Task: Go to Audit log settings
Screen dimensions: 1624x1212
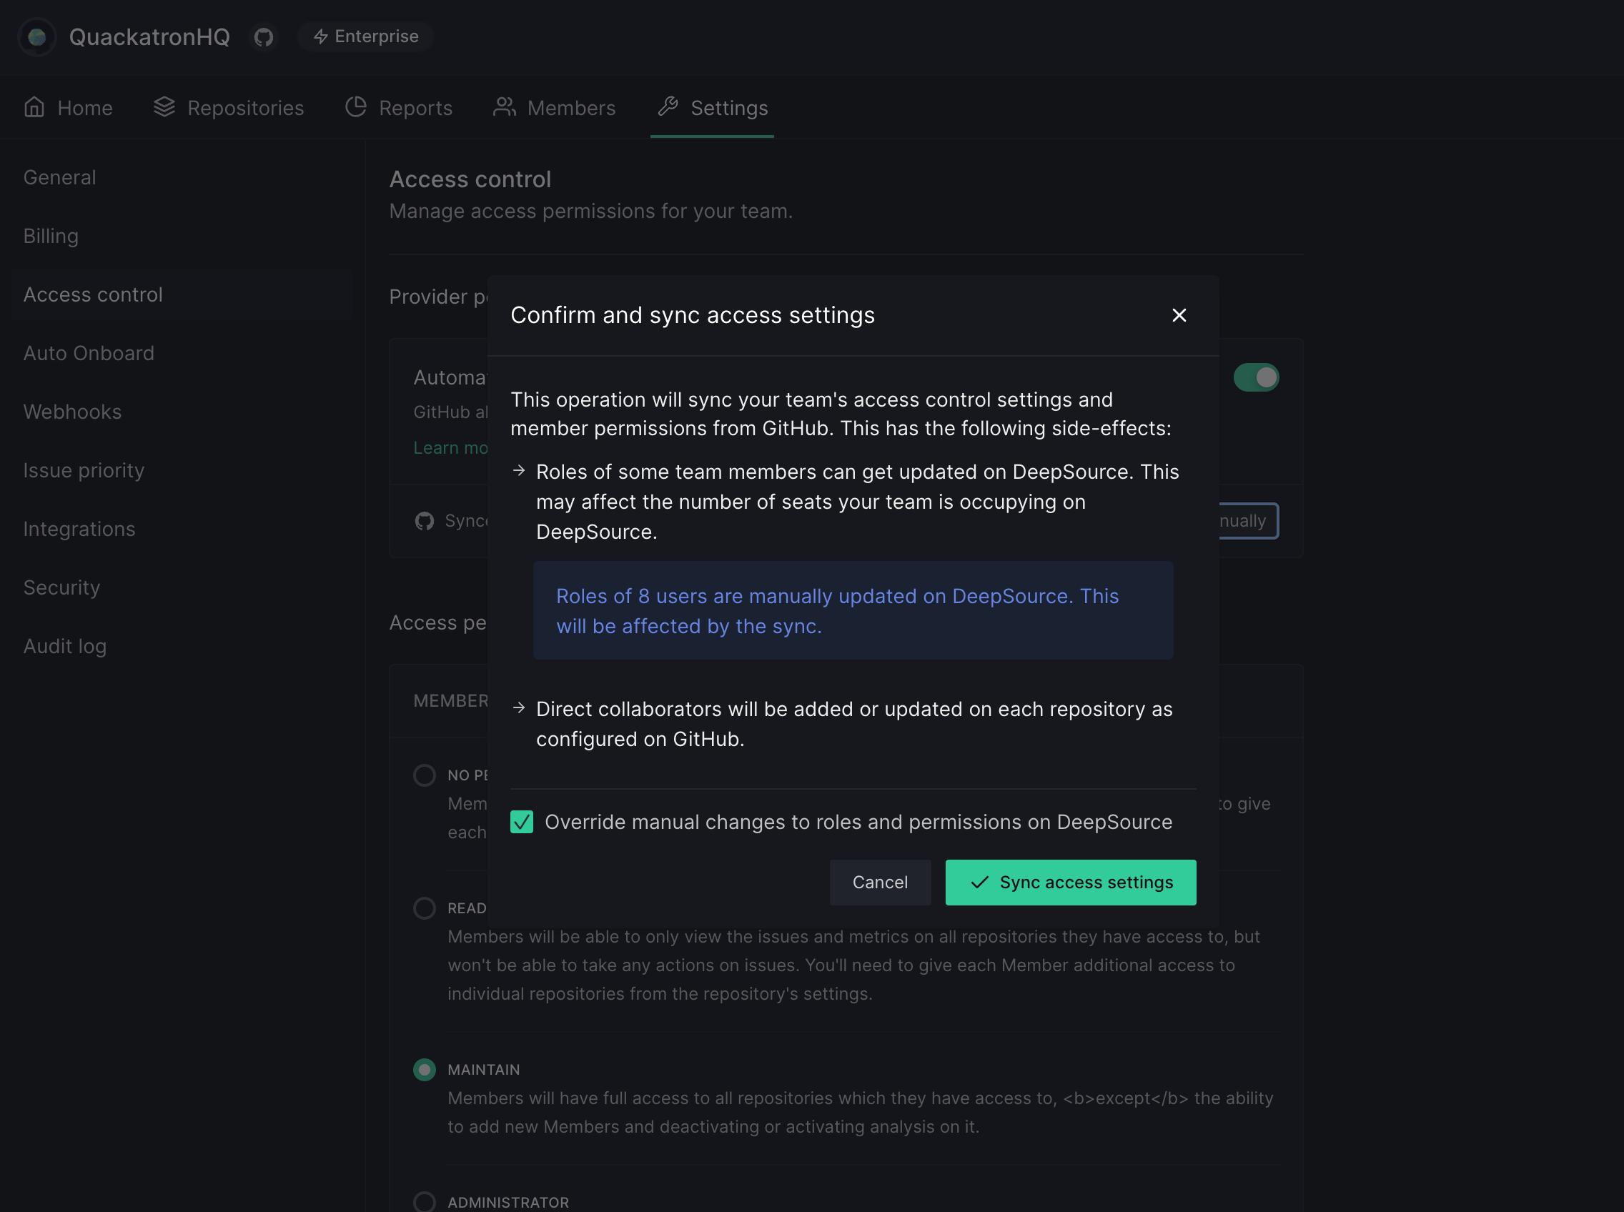Action: (64, 646)
